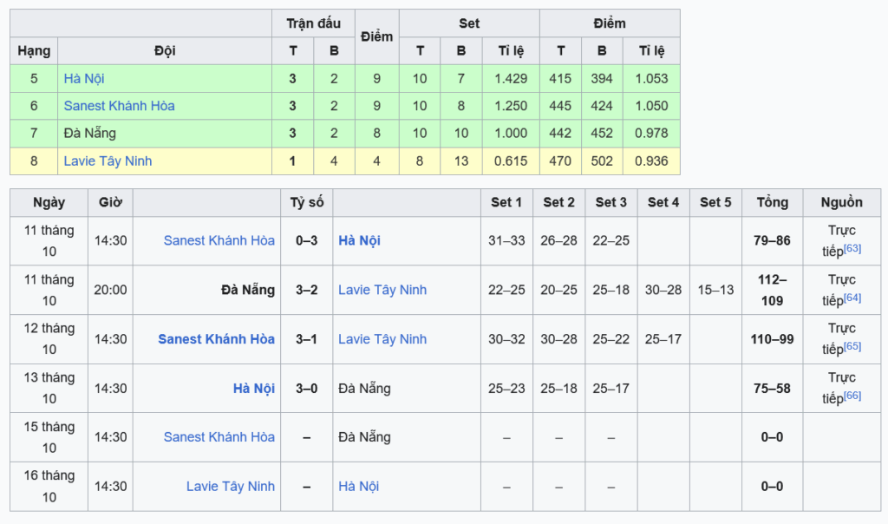The height and width of the screenshot is (524, 888).
Task: Click Sanest Khánh Hòa in the 0–3 match row
Action: (x=219, y=241)
